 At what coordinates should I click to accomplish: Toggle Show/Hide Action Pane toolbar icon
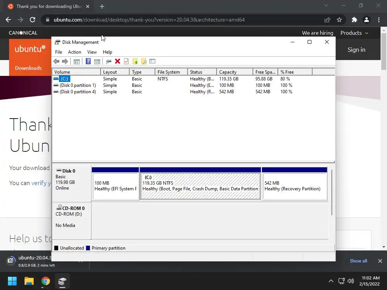coord(97,62)
